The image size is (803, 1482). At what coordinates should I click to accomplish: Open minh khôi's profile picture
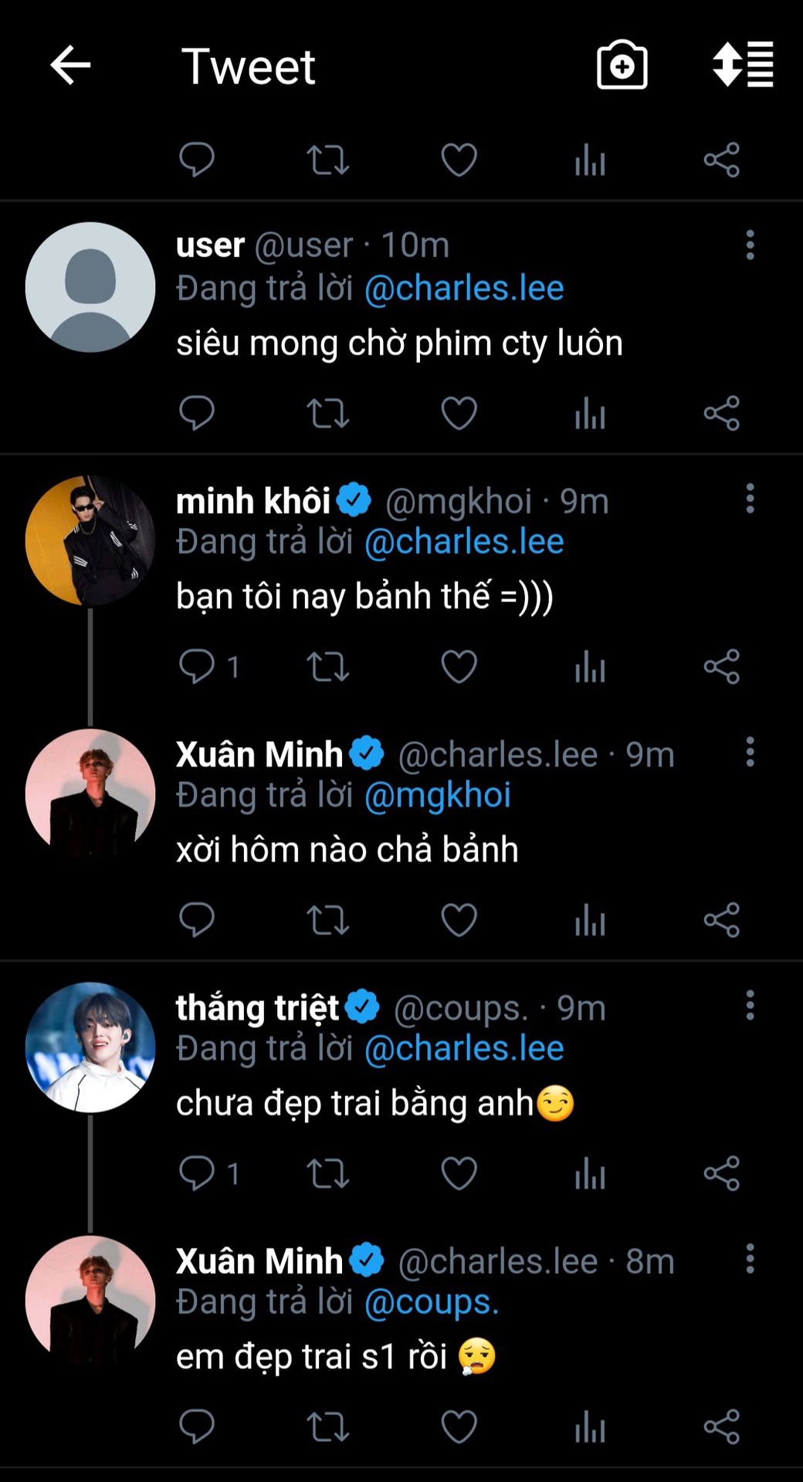coord(90,541)
